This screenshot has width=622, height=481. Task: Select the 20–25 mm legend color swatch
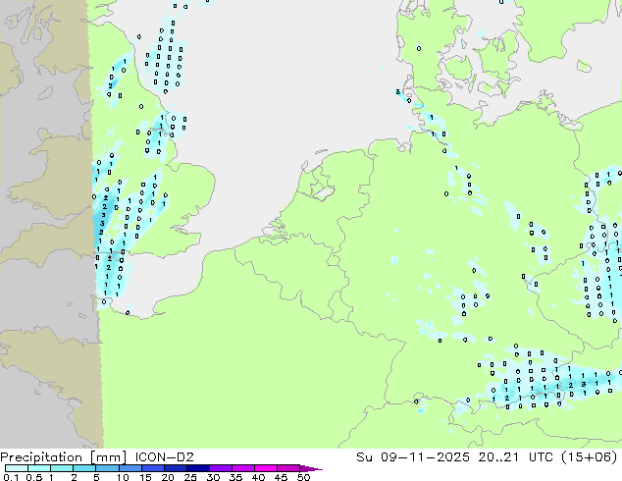(x=176, y=468)
